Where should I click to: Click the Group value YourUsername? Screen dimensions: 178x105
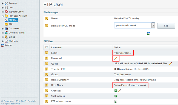click(x=122, y=74)
